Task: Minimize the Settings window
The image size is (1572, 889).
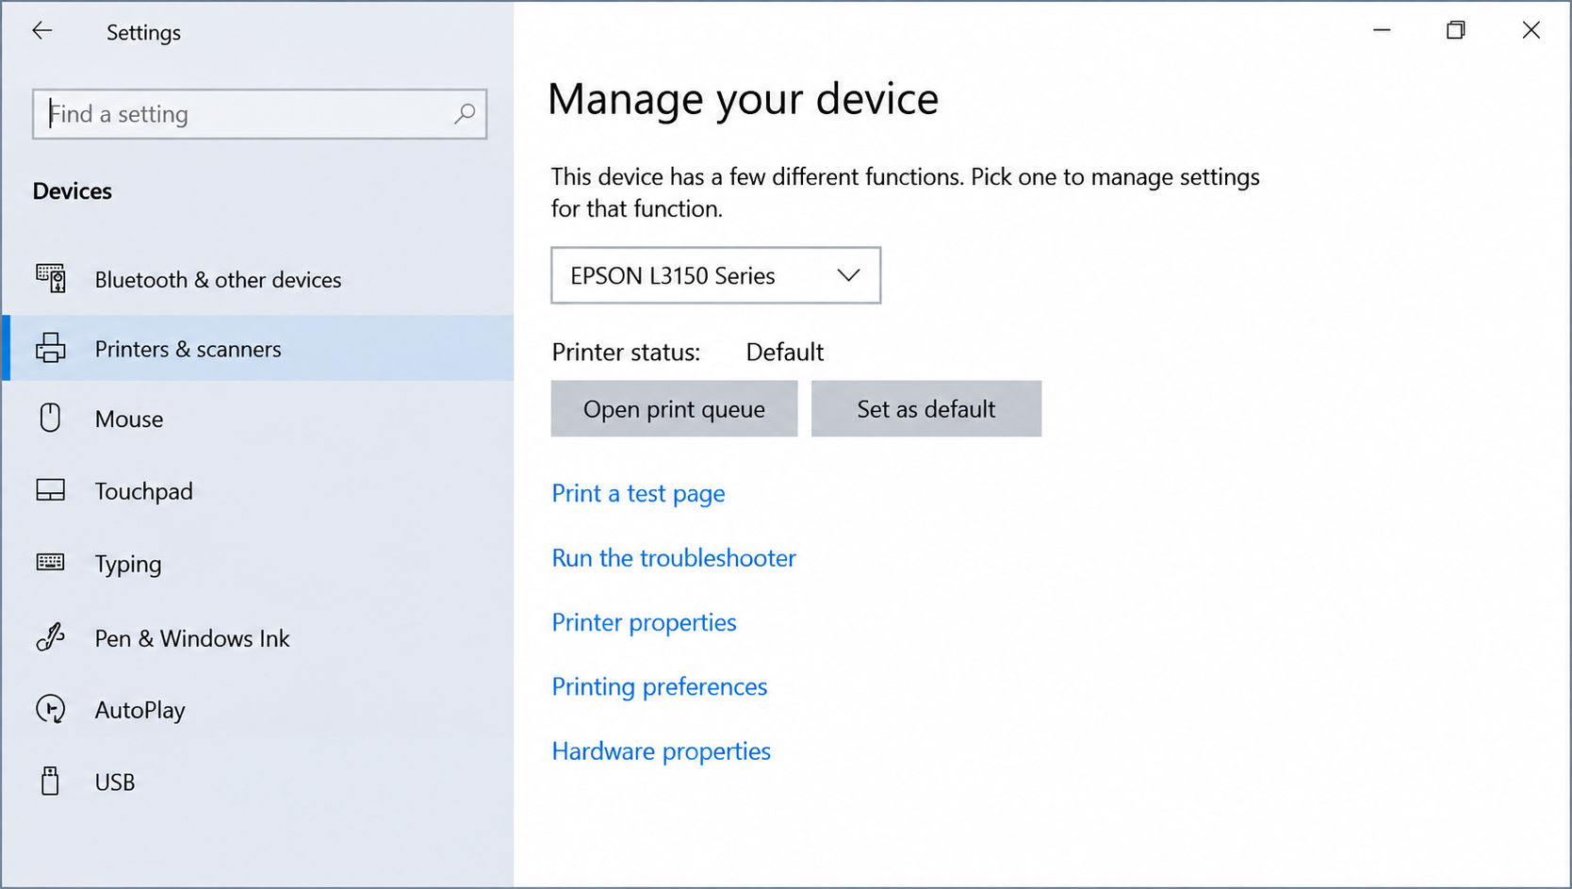Action: pyautogui.click(x=1382, y=30)
